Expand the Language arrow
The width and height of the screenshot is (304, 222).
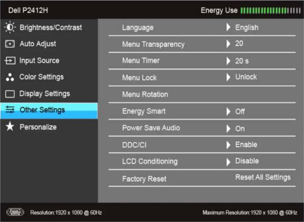228,27
